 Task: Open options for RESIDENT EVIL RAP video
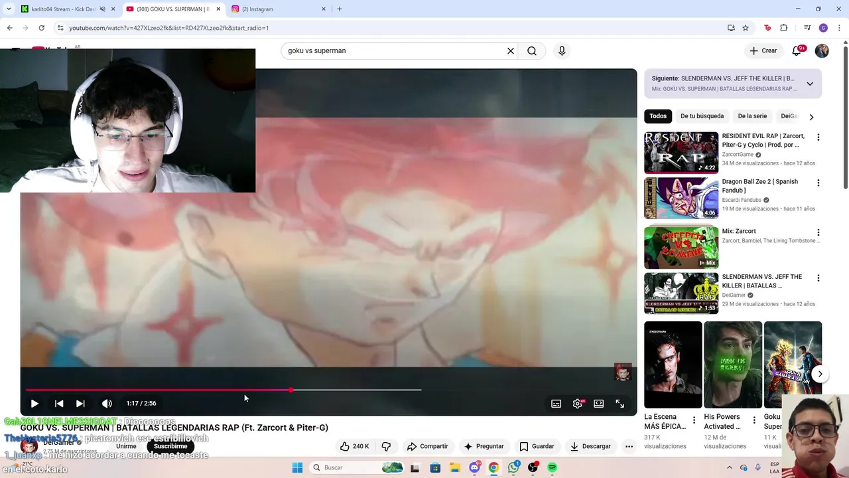[x=818, y=137]
